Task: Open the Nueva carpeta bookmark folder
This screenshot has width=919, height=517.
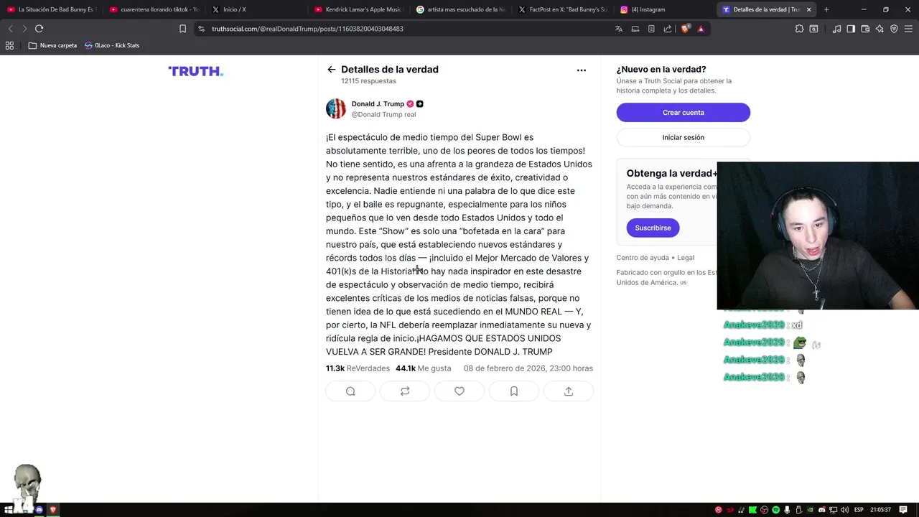Action: pyautogui.click(x=52, y=45)
